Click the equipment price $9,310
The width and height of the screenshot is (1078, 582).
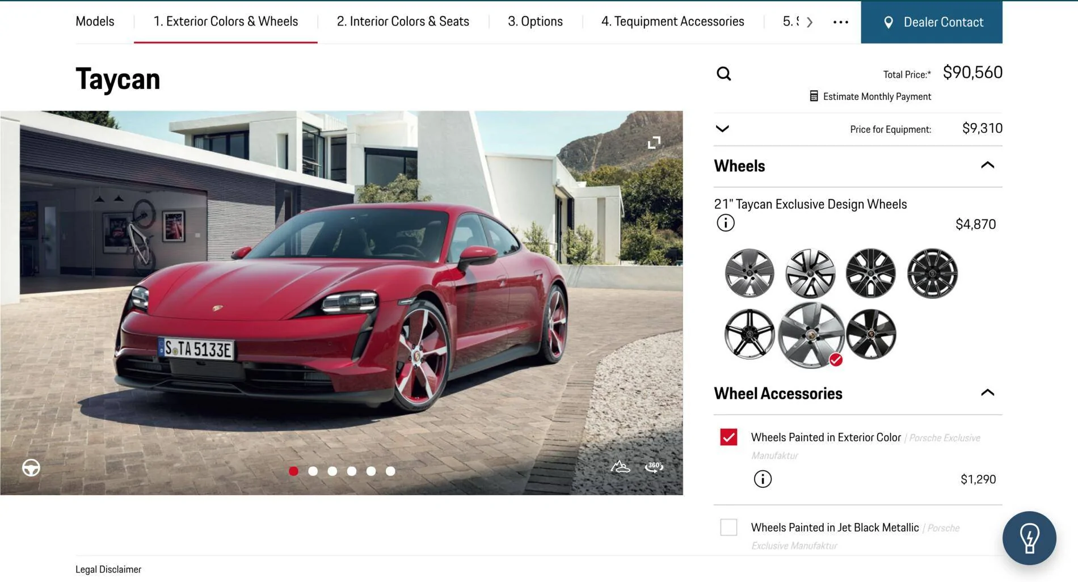coord(982,128)
